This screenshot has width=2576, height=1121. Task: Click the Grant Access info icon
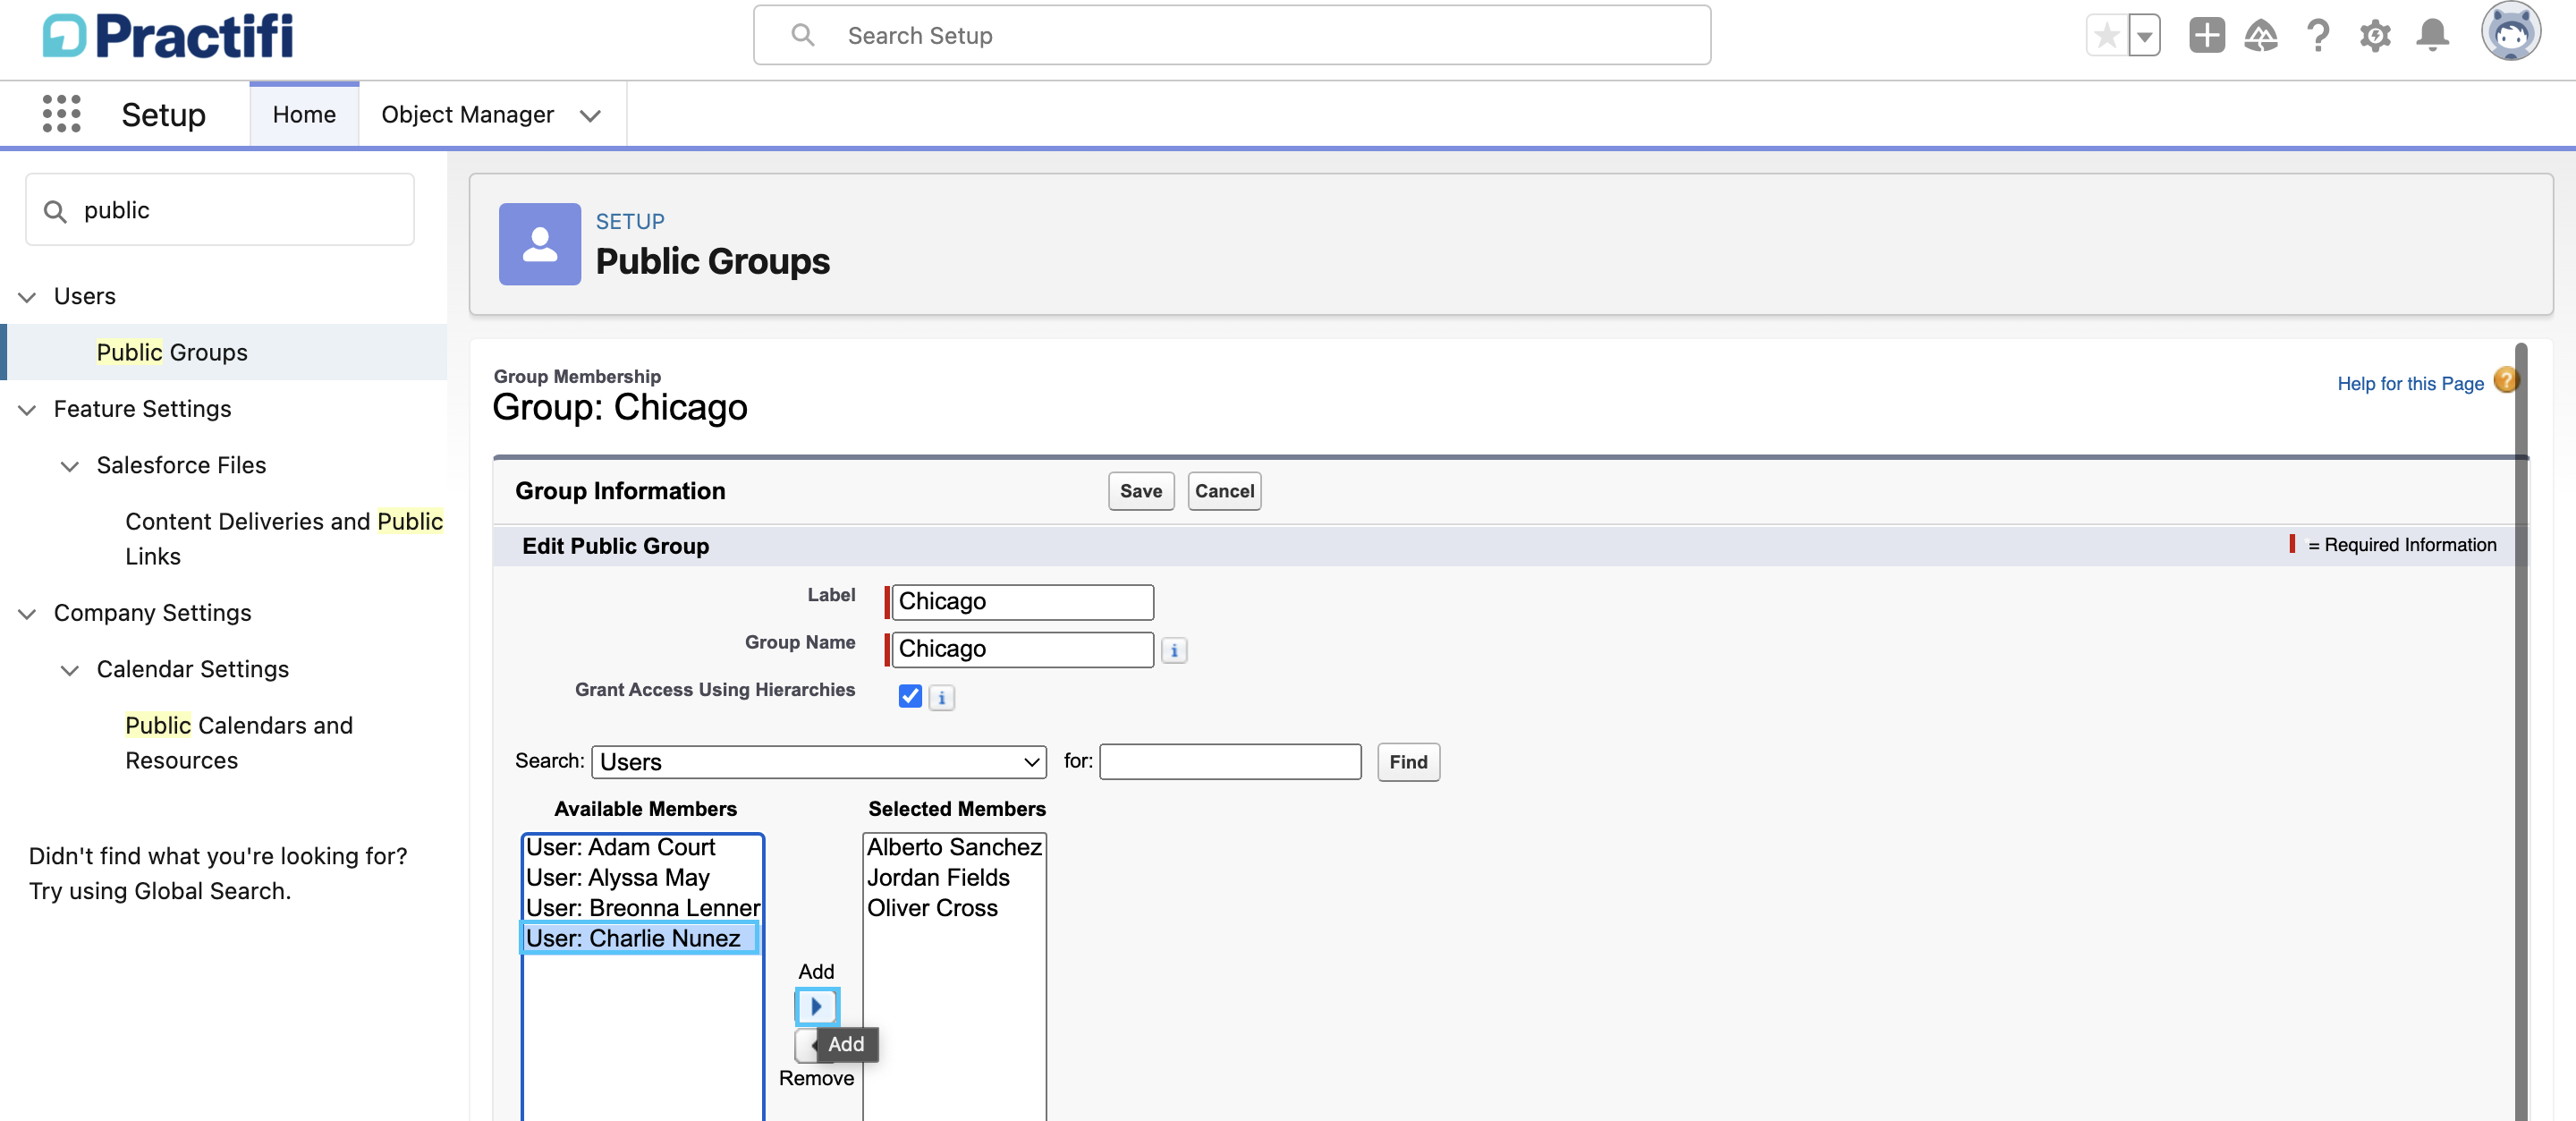coord(941,697)
